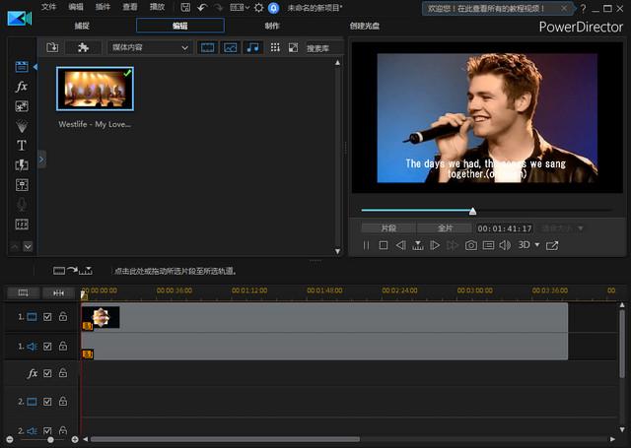631x448 pixels.
Task: Open preferences gear icon
Action: coord(258,8)
